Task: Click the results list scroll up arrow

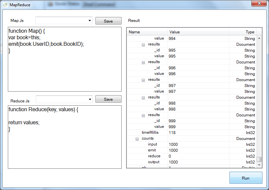Action: click(x=259, y=38)
